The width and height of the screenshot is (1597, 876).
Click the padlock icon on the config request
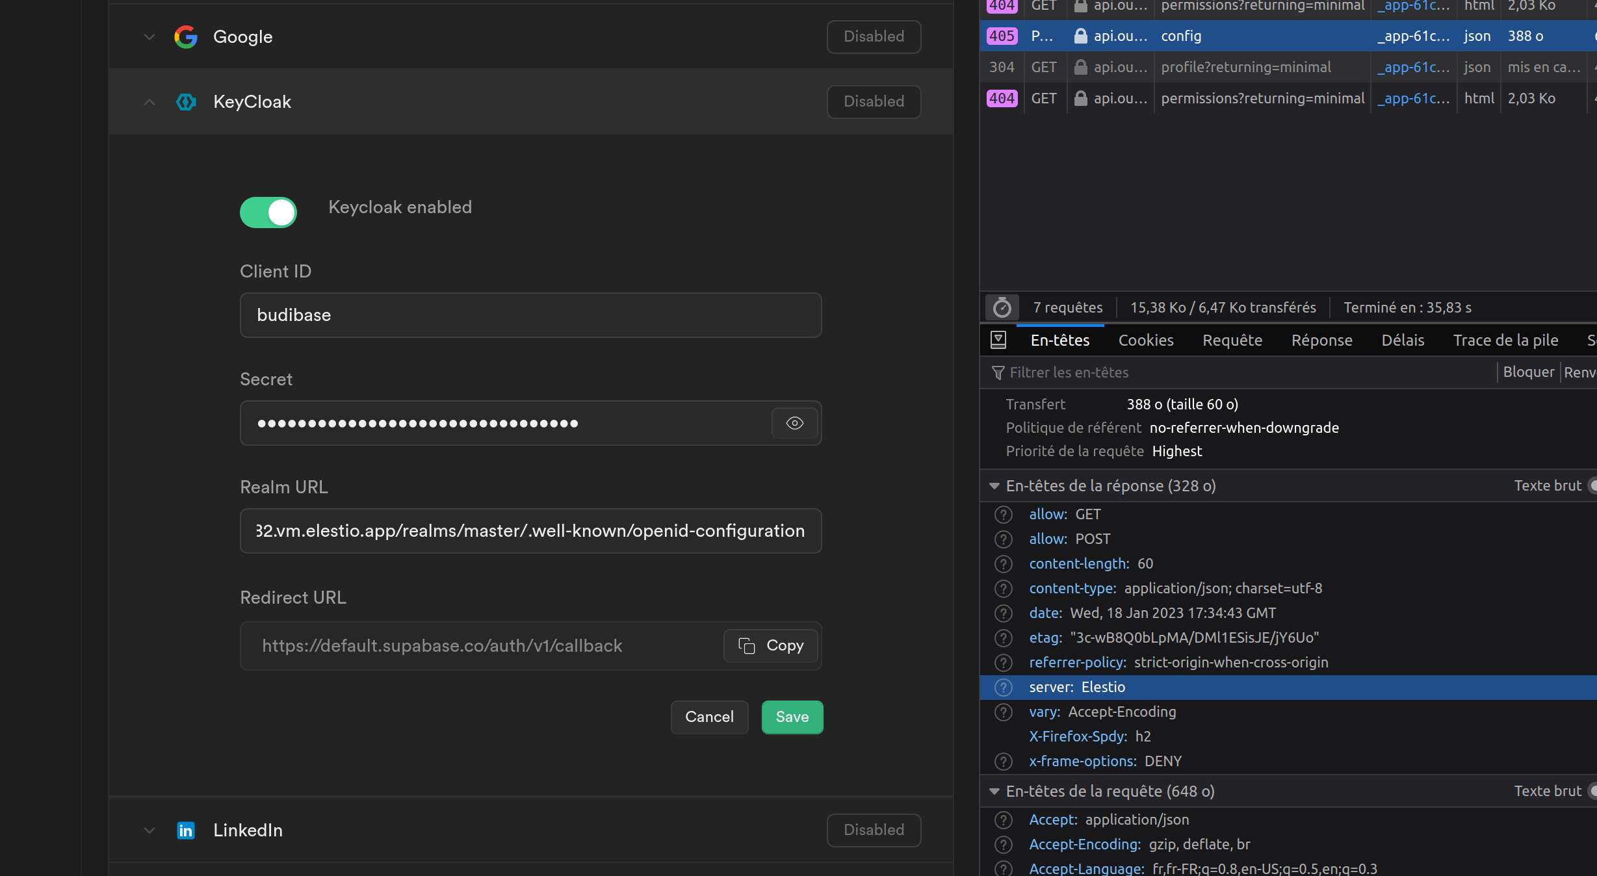pyautogui.click(x=1080, y=36)
